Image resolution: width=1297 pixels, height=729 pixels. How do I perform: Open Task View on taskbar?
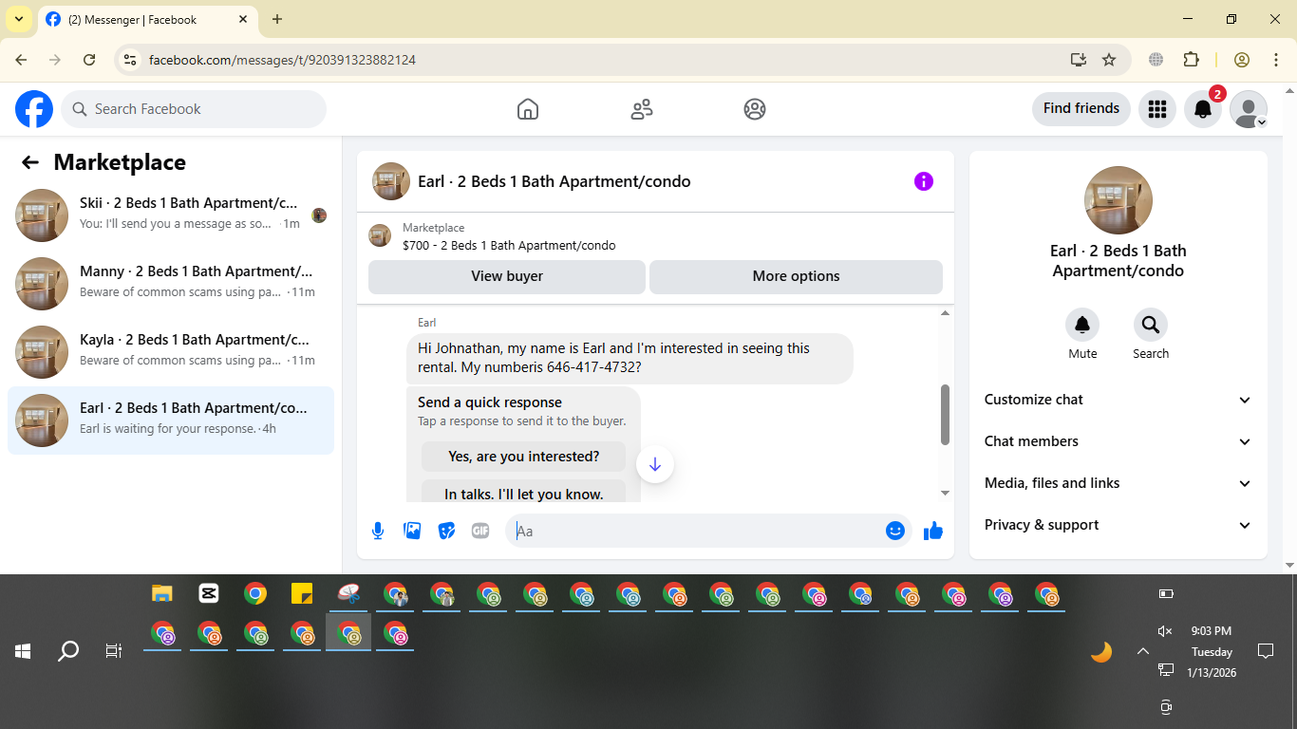coord(114,651)
